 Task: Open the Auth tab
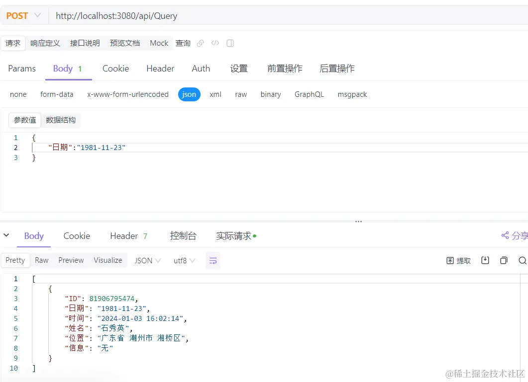click(x=201, y=69)
